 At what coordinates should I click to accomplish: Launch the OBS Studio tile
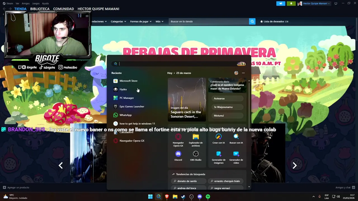pos(196,156)
